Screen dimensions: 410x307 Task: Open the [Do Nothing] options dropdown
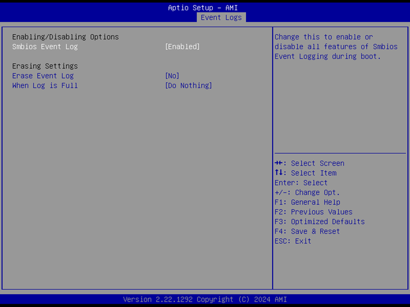188,86
